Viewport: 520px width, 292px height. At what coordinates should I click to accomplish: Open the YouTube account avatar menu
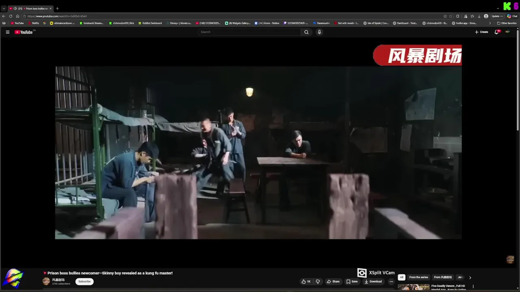coord(507,32)
